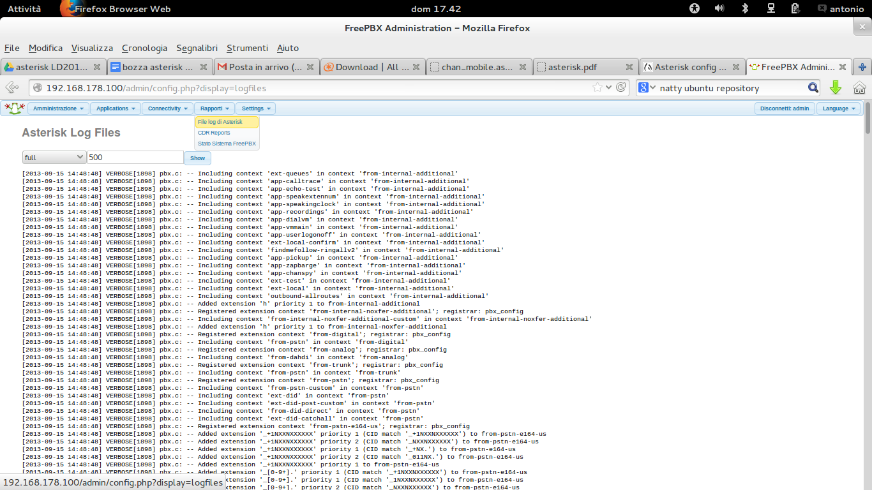Expand the Connectivity menu
872x490 pixels.
pyautogui.click(x=167, y=108)
